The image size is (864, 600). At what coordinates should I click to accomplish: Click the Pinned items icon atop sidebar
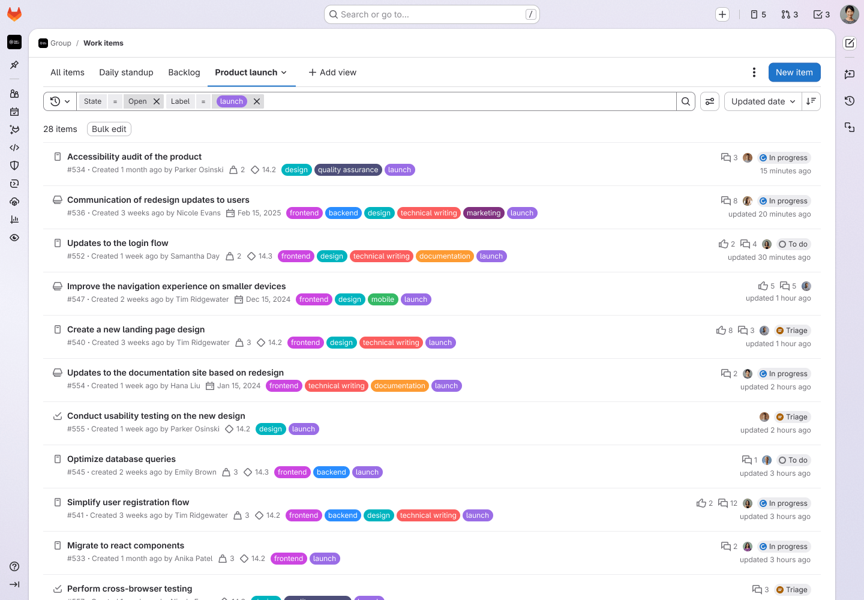click(14, 65)
